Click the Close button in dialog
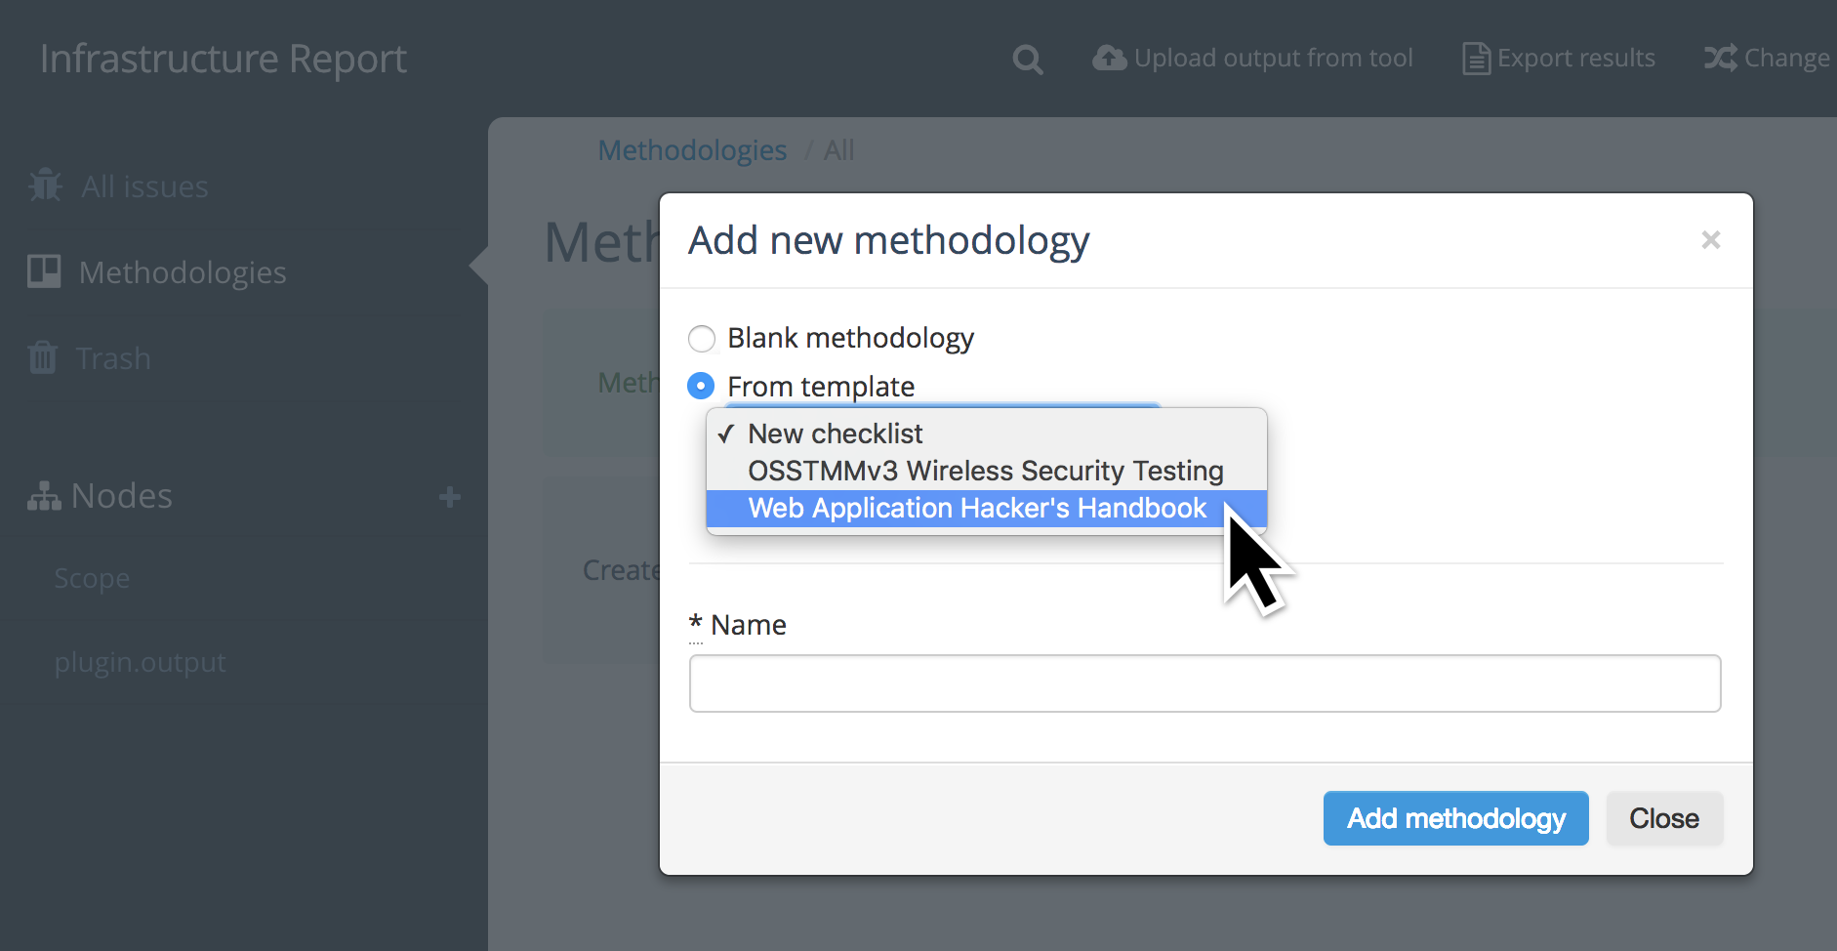1837x951 pixels. coord(1664,818)
